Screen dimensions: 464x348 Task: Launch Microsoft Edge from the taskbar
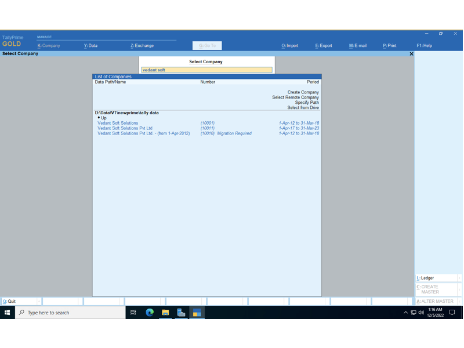pos(150,313)
